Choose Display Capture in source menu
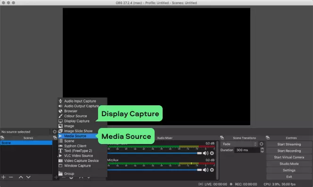The height and width of the screenshot is (187, 313). click(77, 121)
